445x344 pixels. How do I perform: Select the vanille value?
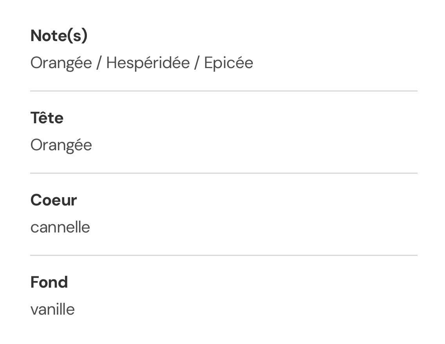point(52,309)
